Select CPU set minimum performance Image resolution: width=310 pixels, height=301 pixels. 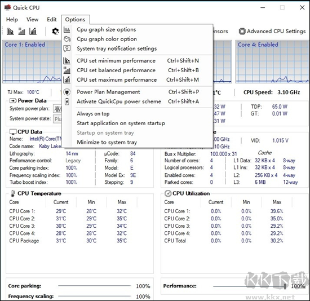[138, 60]
